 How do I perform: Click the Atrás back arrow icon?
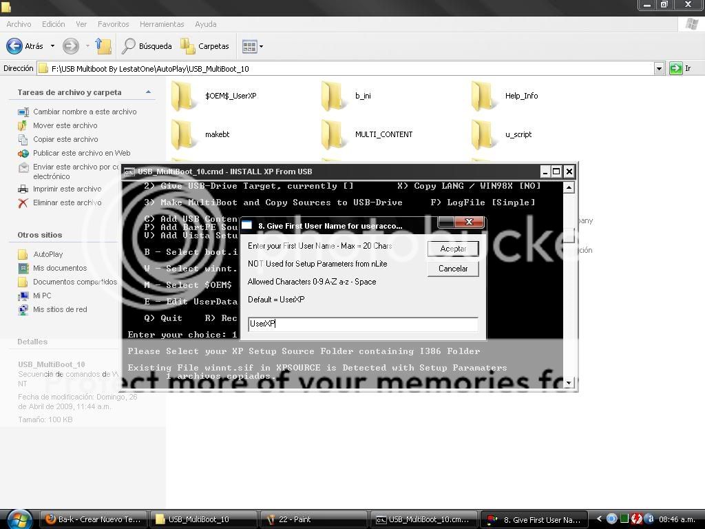[x=14, y=46]
